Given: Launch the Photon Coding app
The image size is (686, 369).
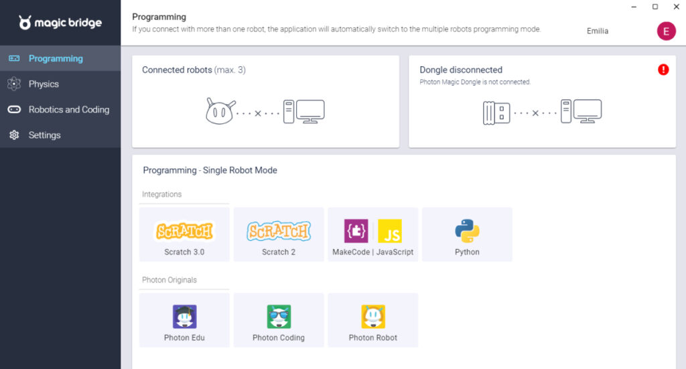Looking at the screenshot, I should 279,319.
